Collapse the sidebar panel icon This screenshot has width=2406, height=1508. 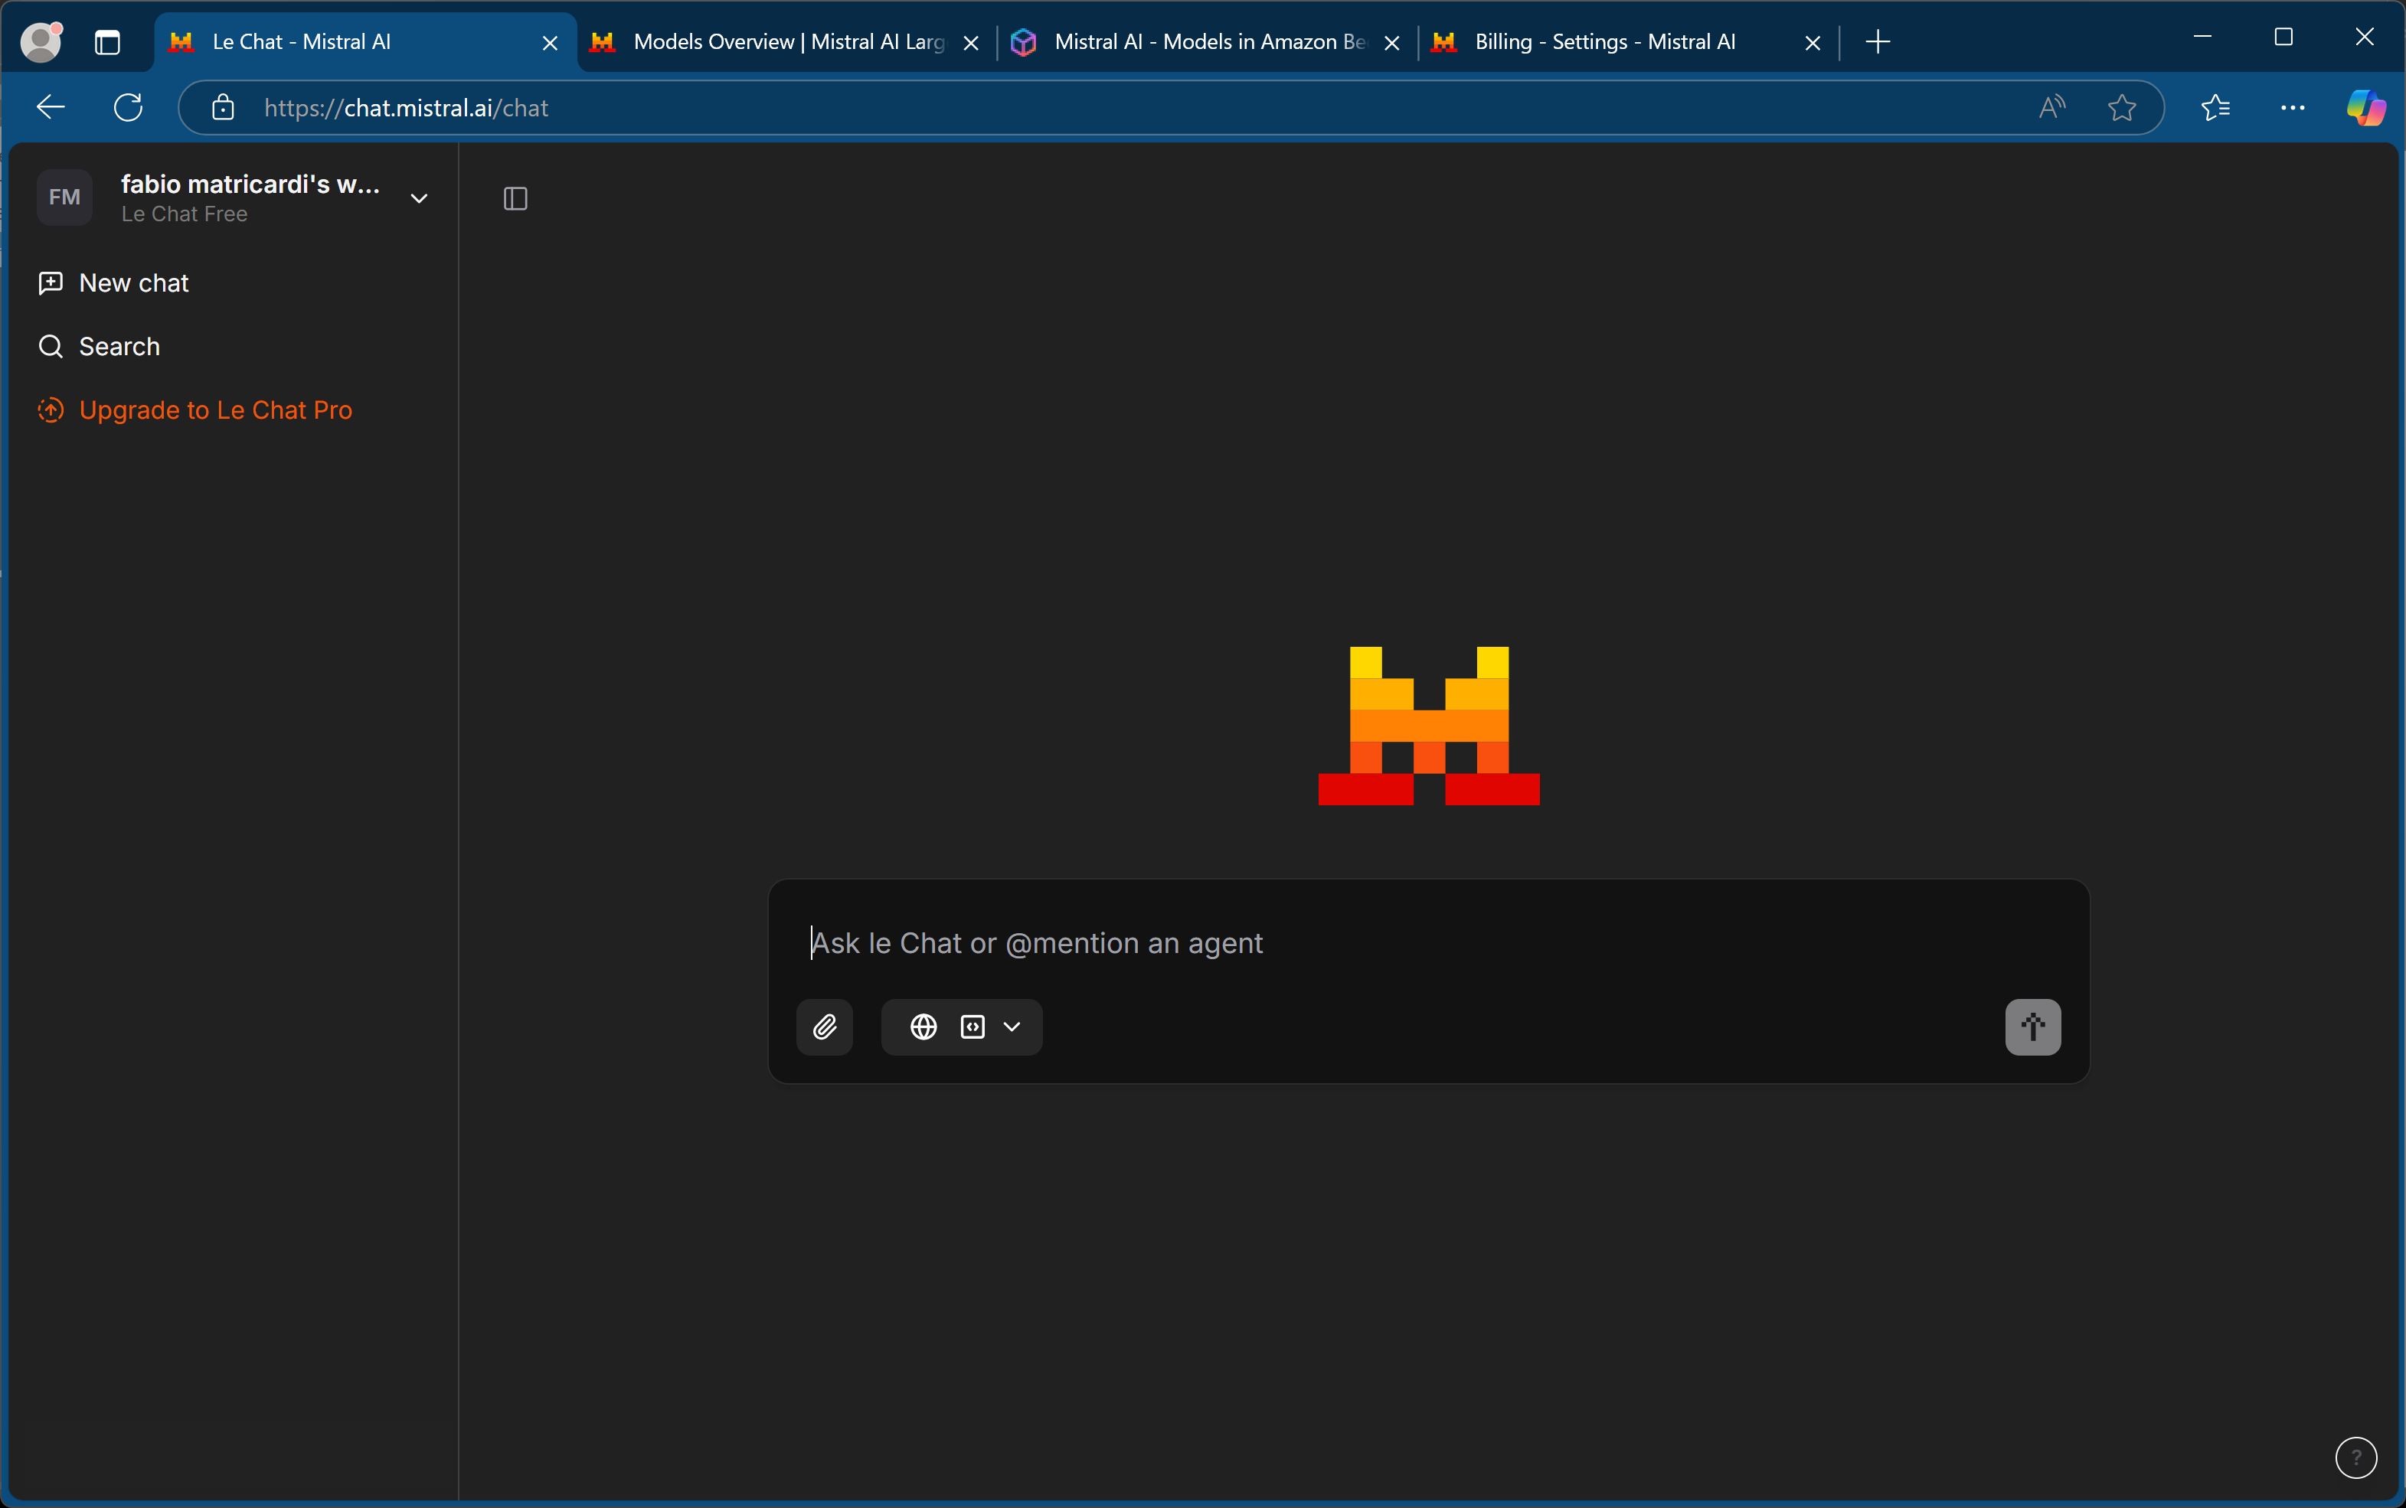(x=515, y=198)
